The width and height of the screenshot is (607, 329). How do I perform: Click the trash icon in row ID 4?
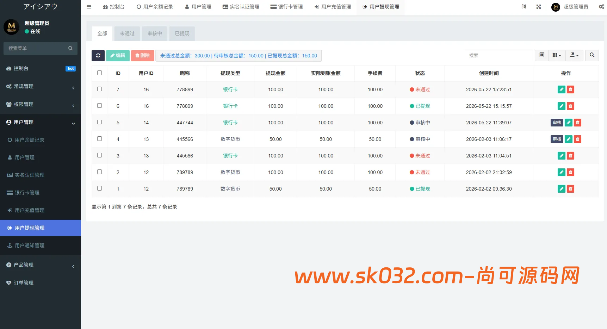coord(577,139)
